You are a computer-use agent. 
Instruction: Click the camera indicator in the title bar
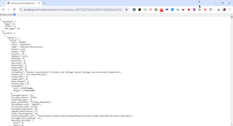click(199, 2)
